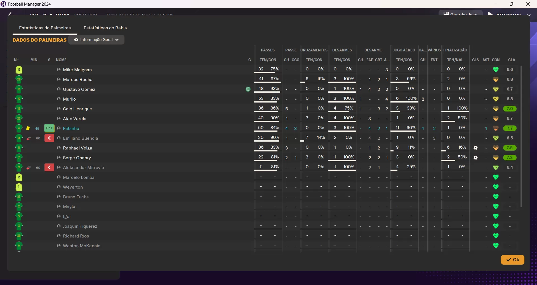Switch to the Estatísticas do Bahia tab
537x285 pixels.
[105, 28]
